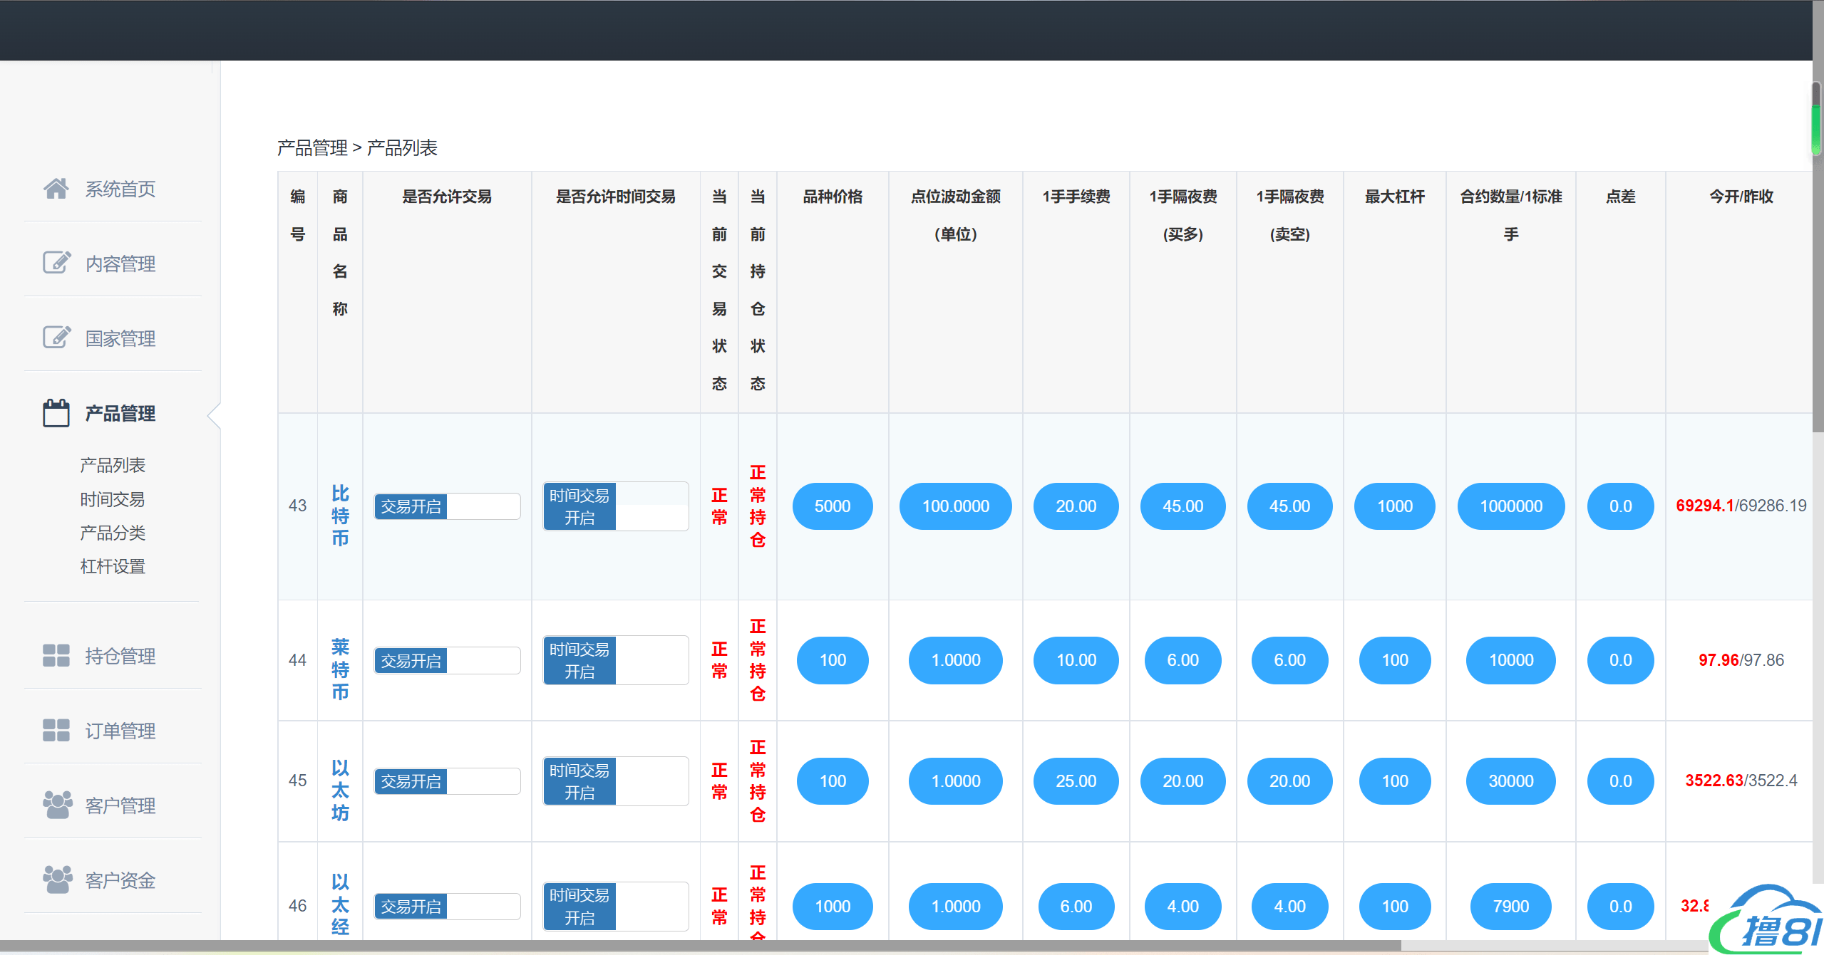This screenshot has width=1824, height=955.
Task: Click the vertical page scrollbar thumb
Action: click(1817, 118)
